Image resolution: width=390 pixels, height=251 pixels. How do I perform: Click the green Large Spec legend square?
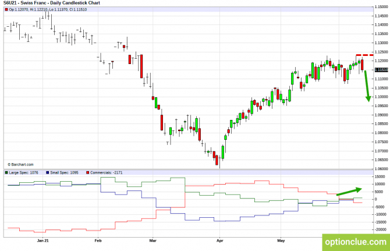pos(6,172)
